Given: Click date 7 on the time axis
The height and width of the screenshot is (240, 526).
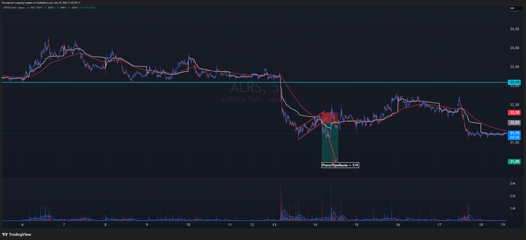Looking at the screenshot, I should (64, 225).
